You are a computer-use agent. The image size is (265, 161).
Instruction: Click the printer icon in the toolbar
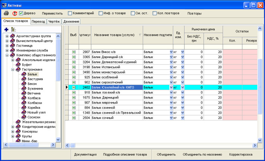click(6, 13)
